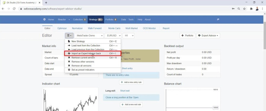Click the browser extensions puzzle icon

click(251, 9)
